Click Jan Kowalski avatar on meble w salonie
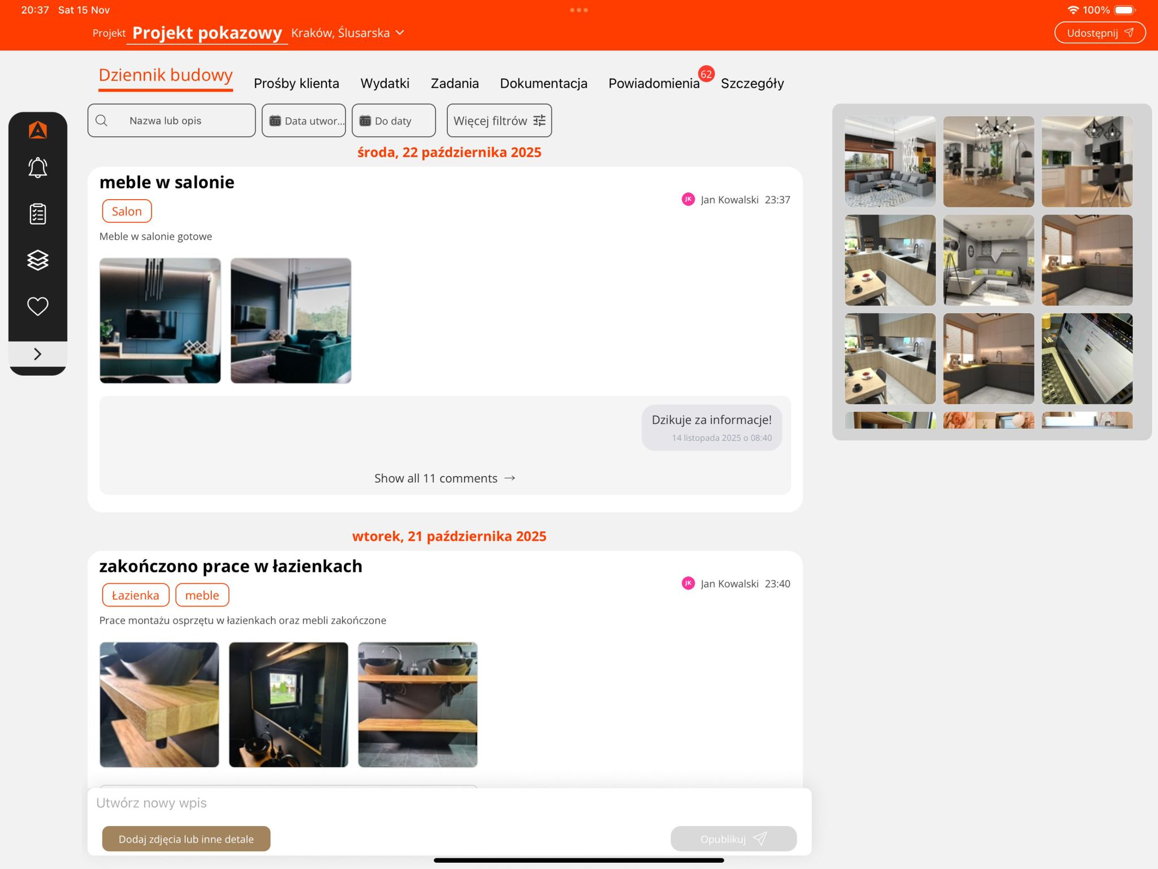Screen dimensions: 1158x869 tap(688, 199)
